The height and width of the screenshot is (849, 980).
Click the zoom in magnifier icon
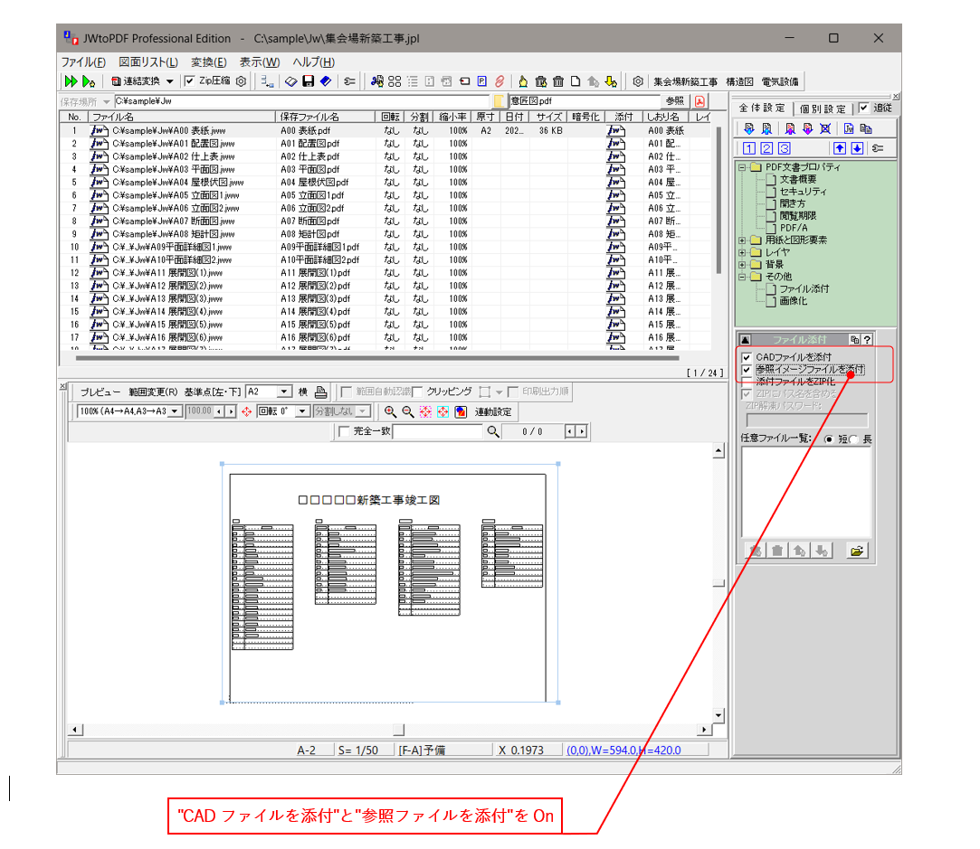click(391, 411)
